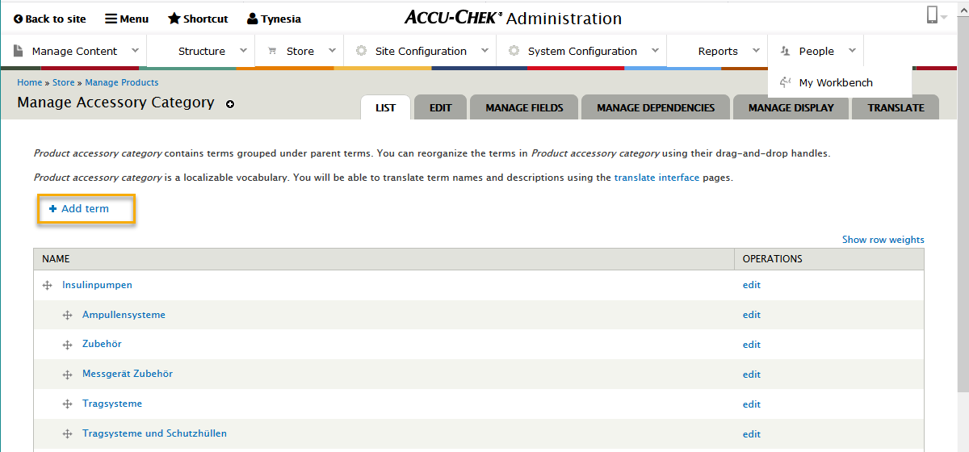Collapse the People dropdown arrow
Image resolution: width=969 pixels, height=452 pixels.
pos(852,50)
